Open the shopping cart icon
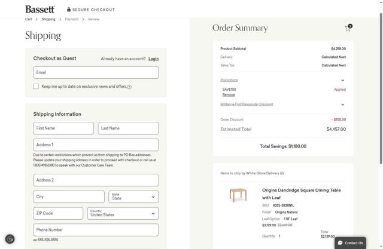The image size is (383, 249). 348,28
